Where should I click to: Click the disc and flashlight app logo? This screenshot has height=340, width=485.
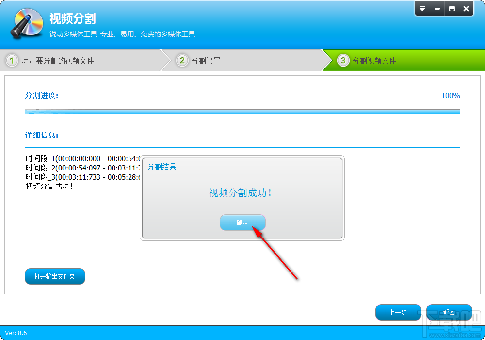pyautogui.click(x=27, y=23)
